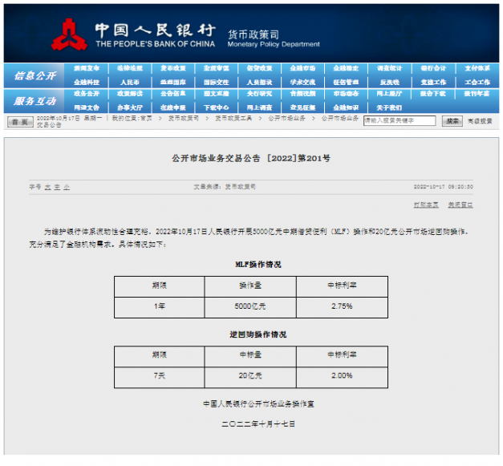Screen dimensions: 503x466
Task: Set the font size to 中
Action: pyautogui.click(x=57, y=188)
